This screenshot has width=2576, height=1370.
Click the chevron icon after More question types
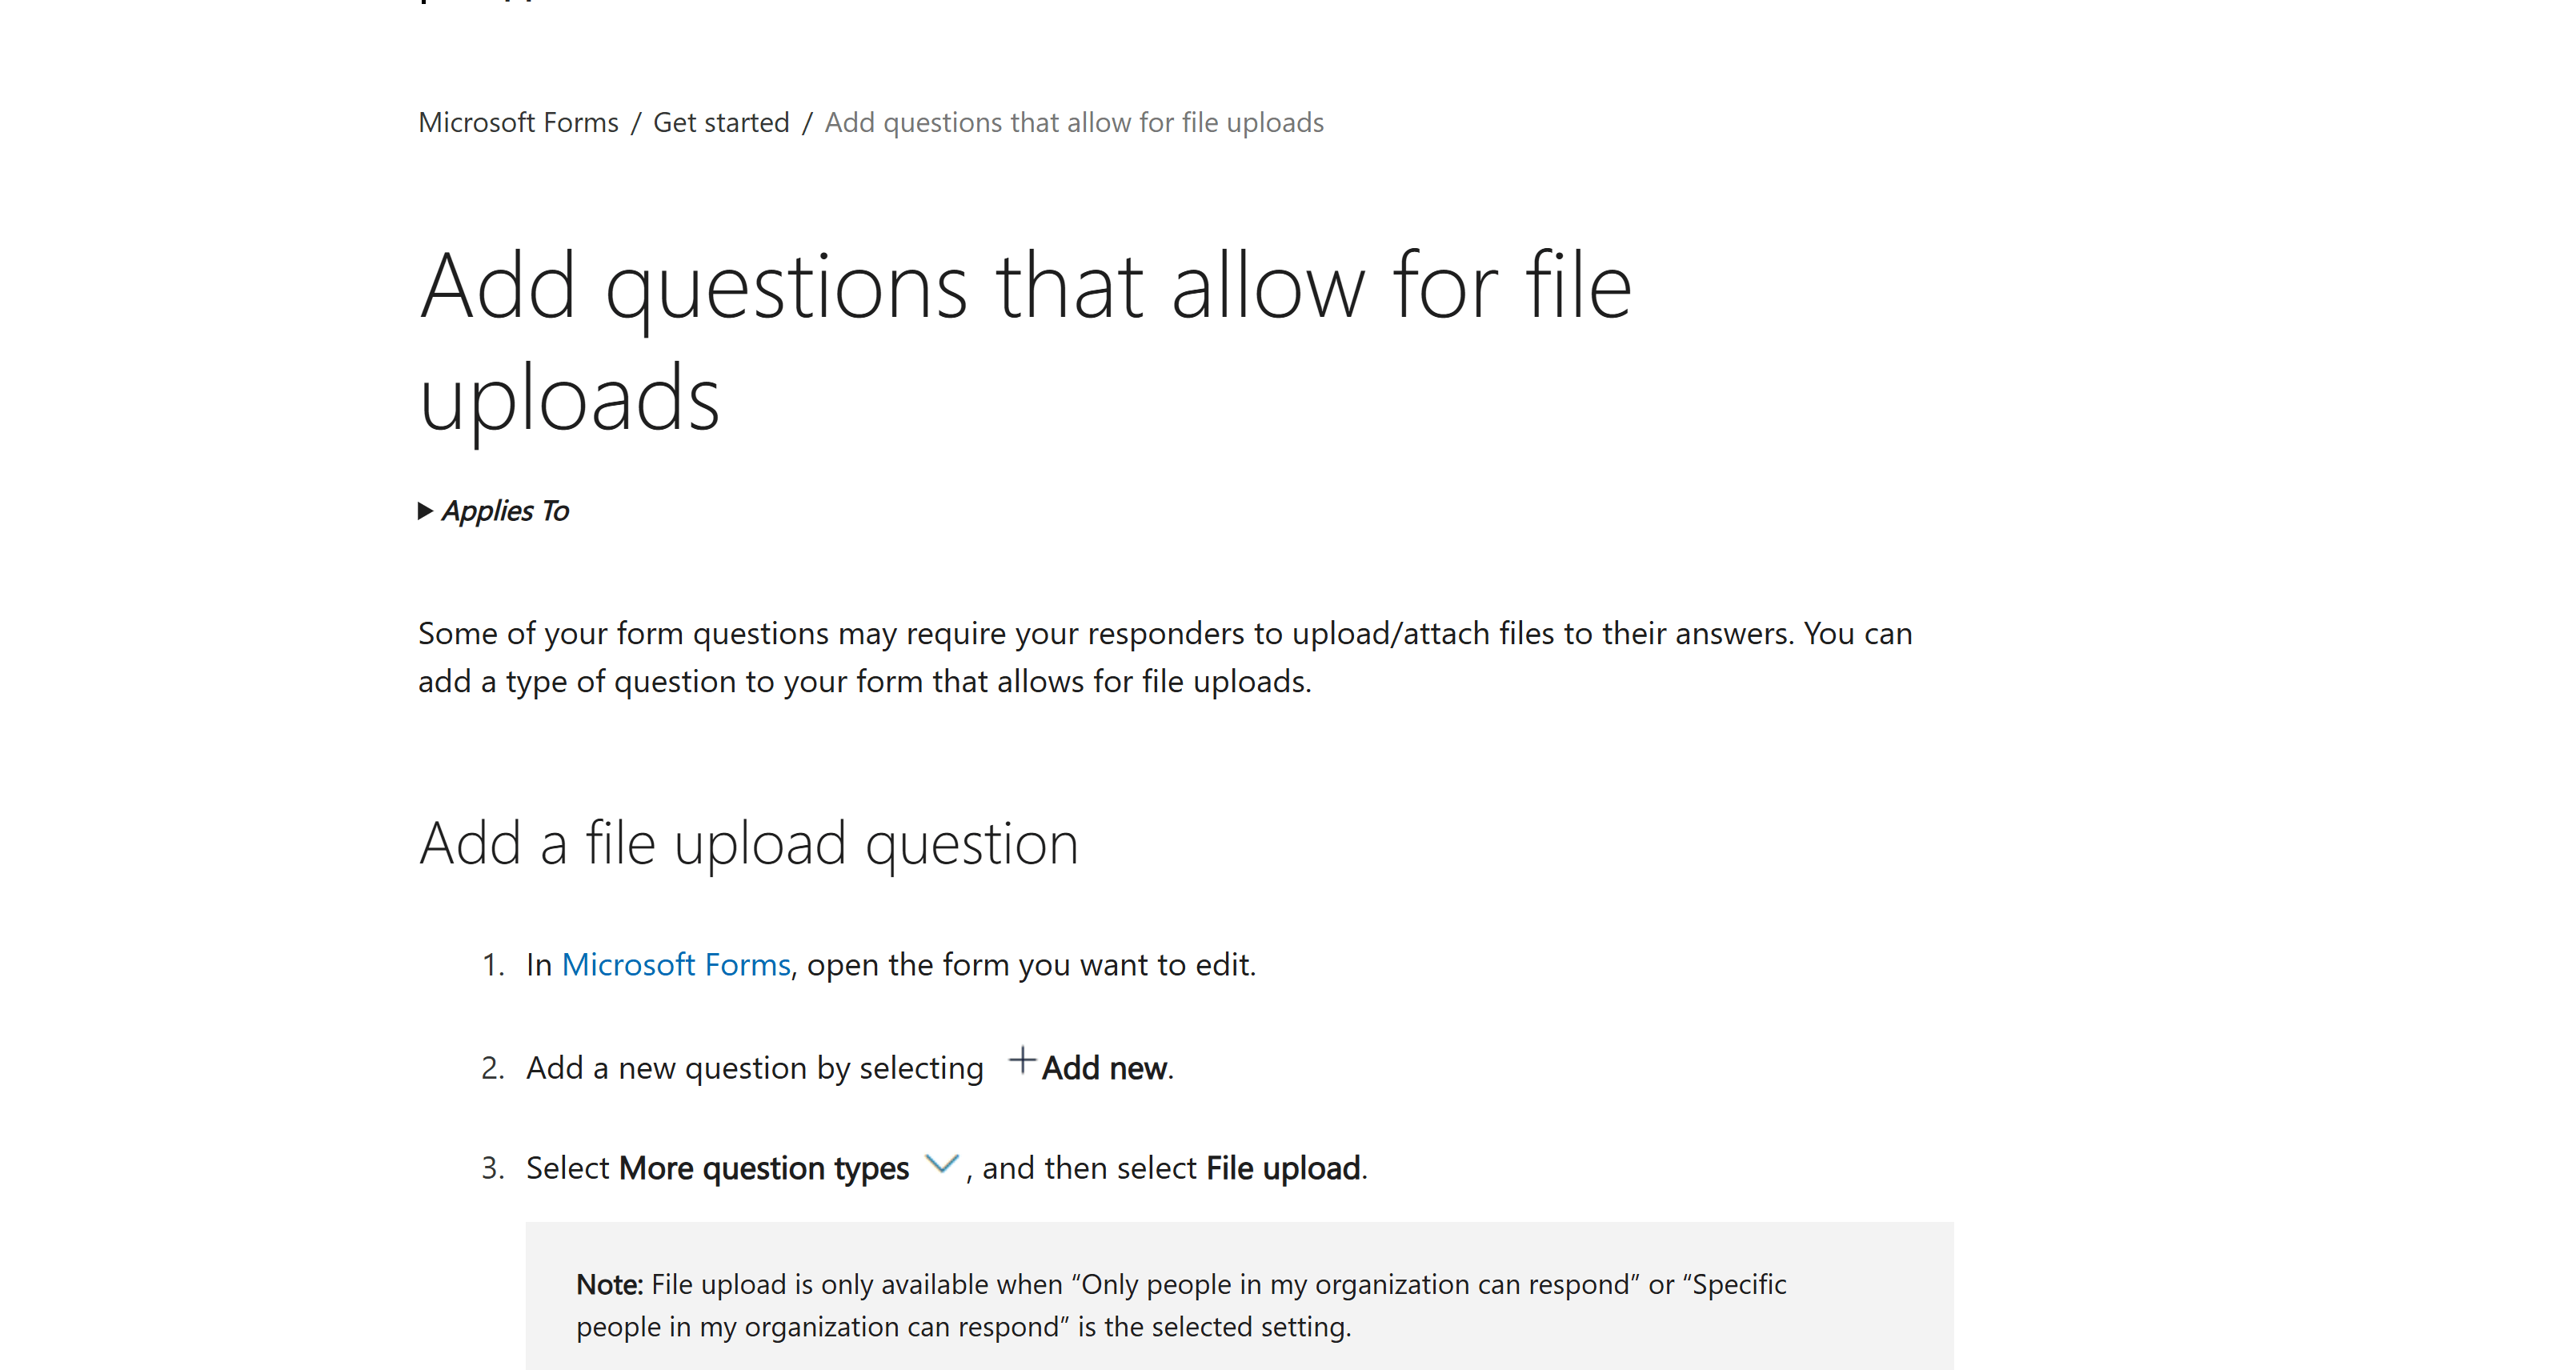tap(942, 1164)
